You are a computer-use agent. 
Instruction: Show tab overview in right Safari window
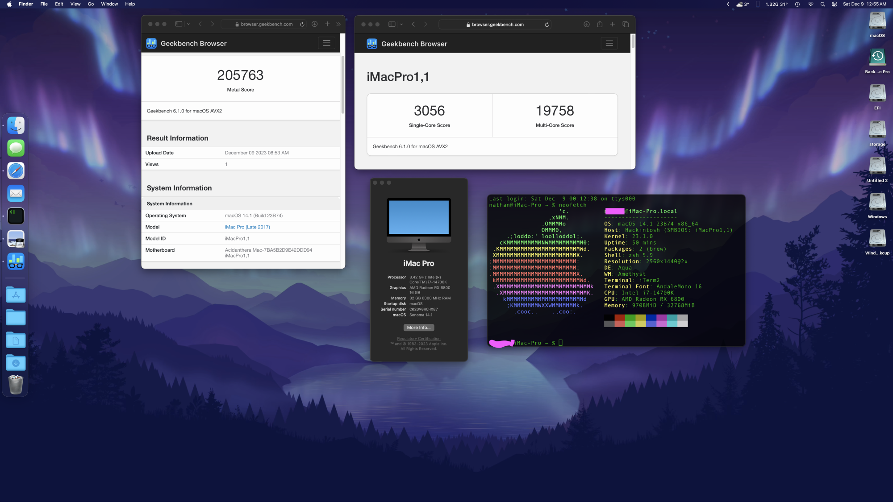pos(626,25)
